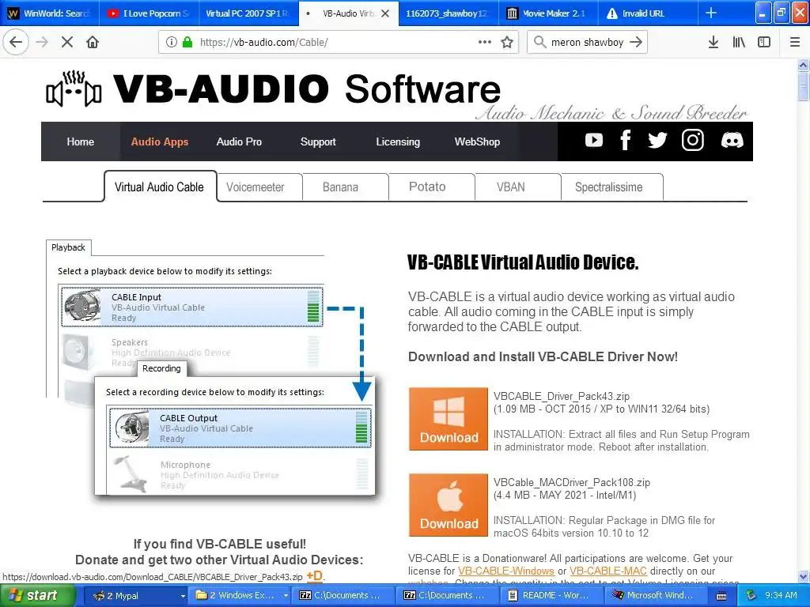Open VB-Audio Twitter icon

657,141
